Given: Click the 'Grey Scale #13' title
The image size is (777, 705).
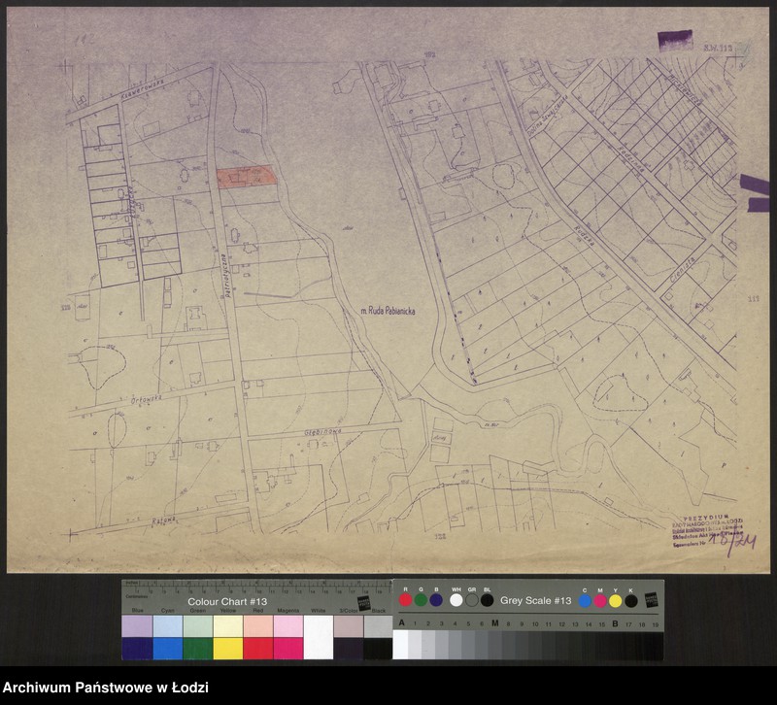Looking at the screenshot, I should 535,600.
